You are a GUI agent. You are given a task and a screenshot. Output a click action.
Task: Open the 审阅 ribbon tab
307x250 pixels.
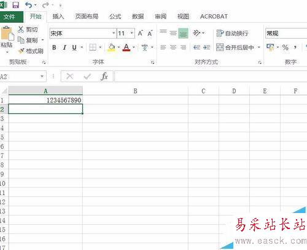160,17
